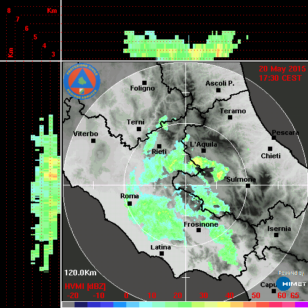Click the HIMET logo

pos(291,284)
